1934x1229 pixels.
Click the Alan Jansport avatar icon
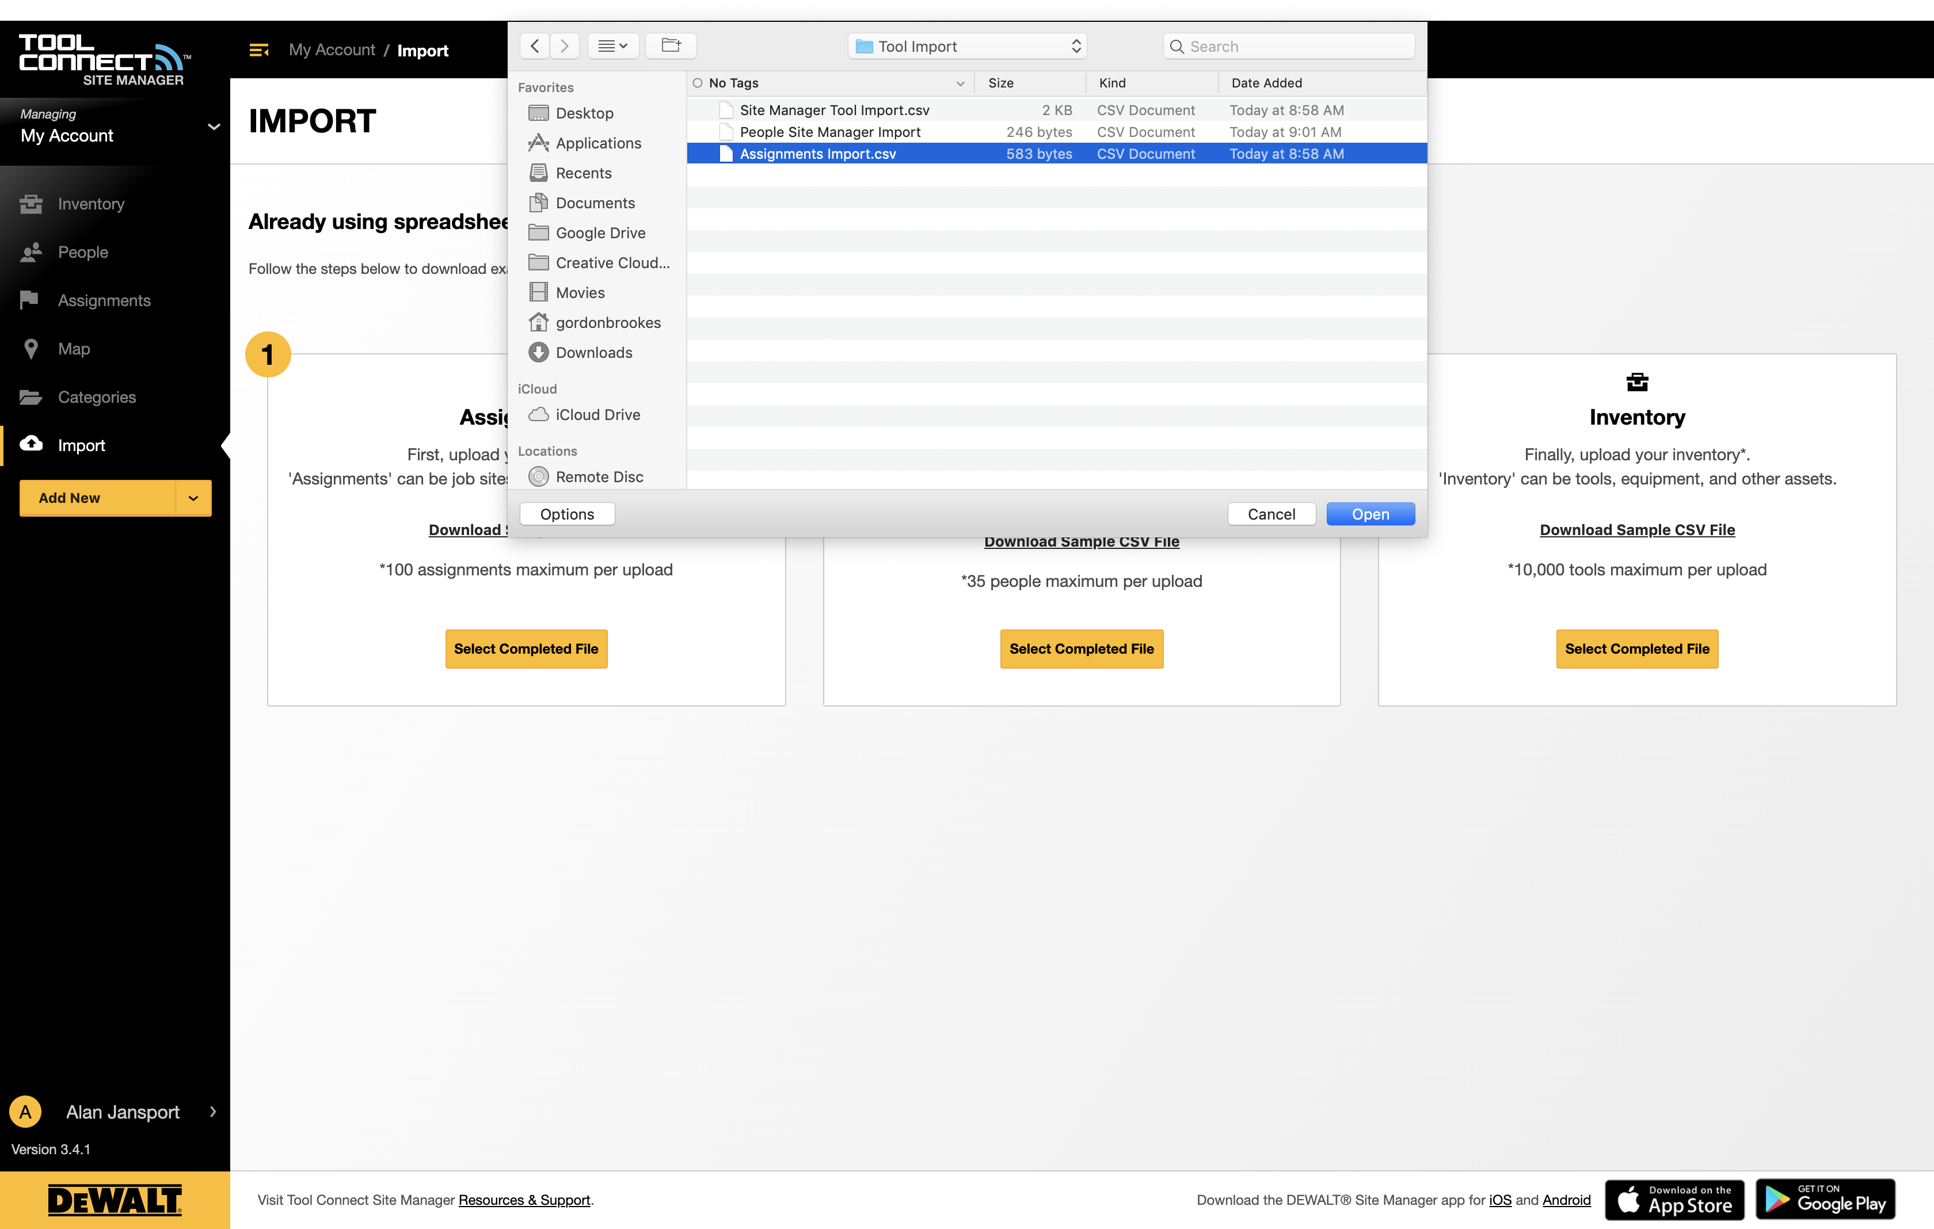pyautogui.click(x=25, y=1112)
